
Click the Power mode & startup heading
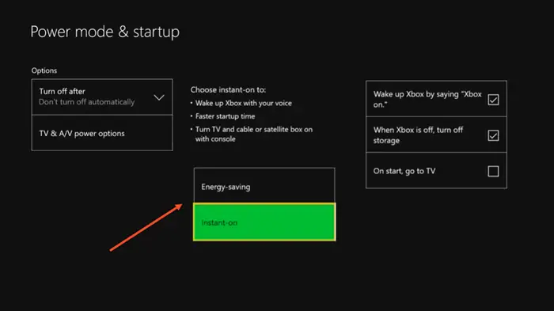point(105,32)
